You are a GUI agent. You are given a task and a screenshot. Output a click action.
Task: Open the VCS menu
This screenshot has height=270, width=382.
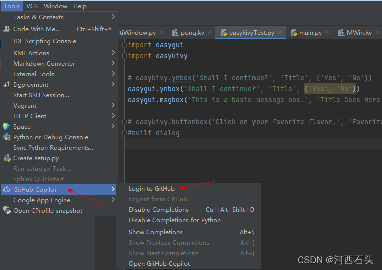pos(32,6)
